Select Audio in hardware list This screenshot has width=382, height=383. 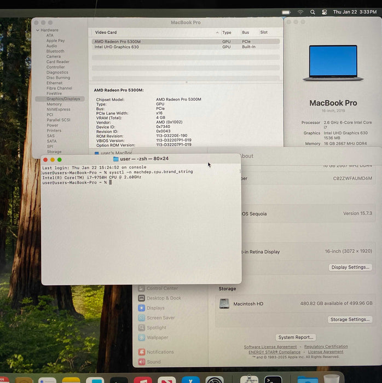(x=51, y=46)
